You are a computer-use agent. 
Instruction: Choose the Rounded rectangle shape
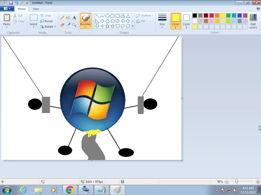coord(118,16)
